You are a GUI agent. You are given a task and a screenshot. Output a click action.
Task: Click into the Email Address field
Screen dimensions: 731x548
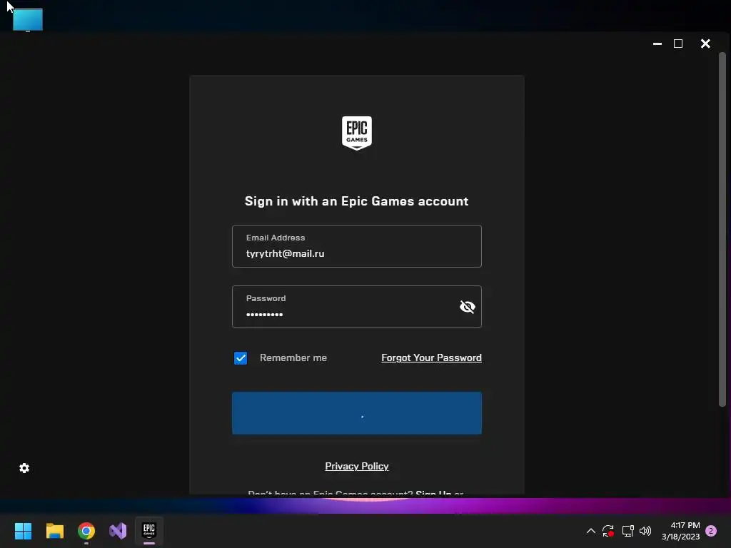click(357, 246)
